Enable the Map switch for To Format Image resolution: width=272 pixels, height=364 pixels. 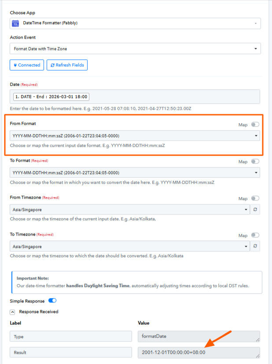pyautogui.click(x=255, y=161)
